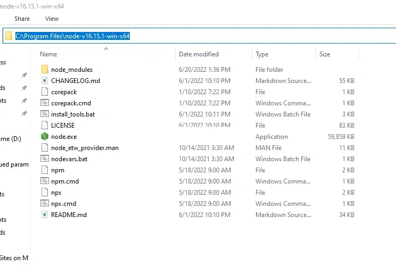Sort files by Size column header
The width and height of the screenshot is (396, 266).
[x=325, y=54]
